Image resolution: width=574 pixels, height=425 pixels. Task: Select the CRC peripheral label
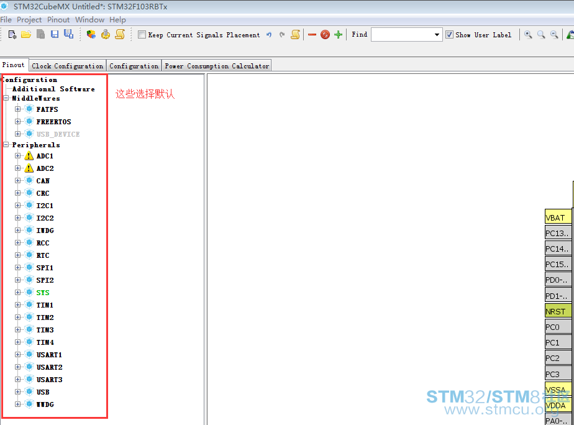click(43, 193)
